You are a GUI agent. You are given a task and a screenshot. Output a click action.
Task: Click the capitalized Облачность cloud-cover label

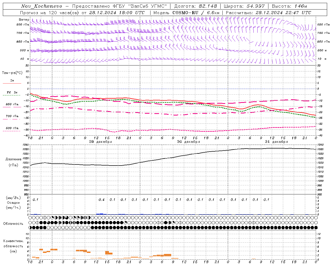tap(13, 224)
